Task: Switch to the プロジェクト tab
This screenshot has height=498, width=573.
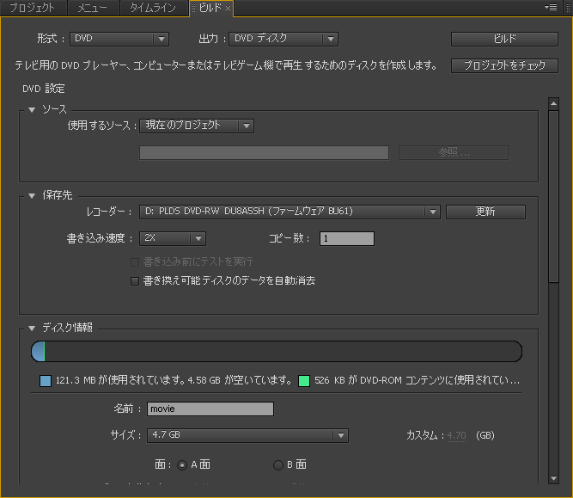Action: click(32, 9)
